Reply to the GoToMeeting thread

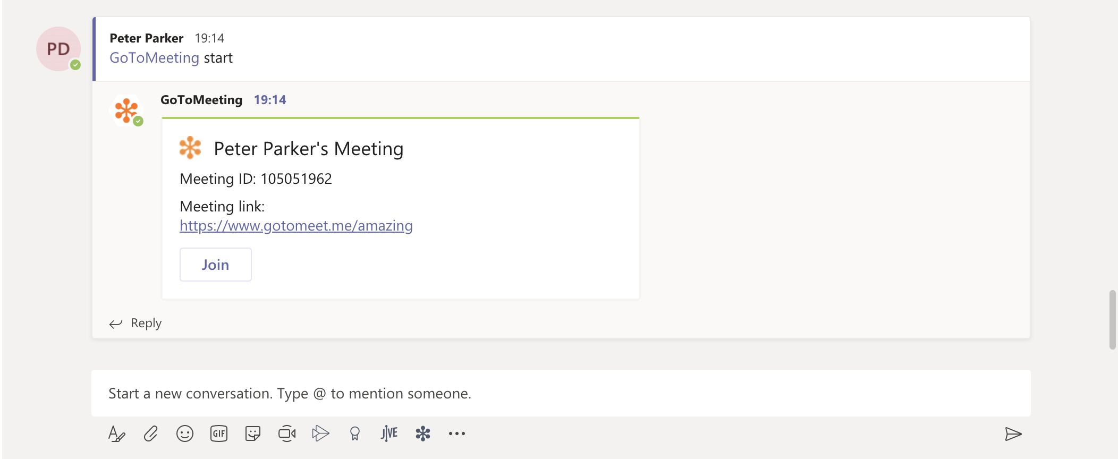coord(136,323)
